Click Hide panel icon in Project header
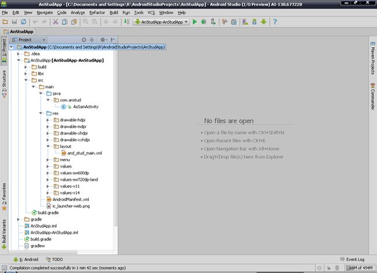 pos(113,39)
